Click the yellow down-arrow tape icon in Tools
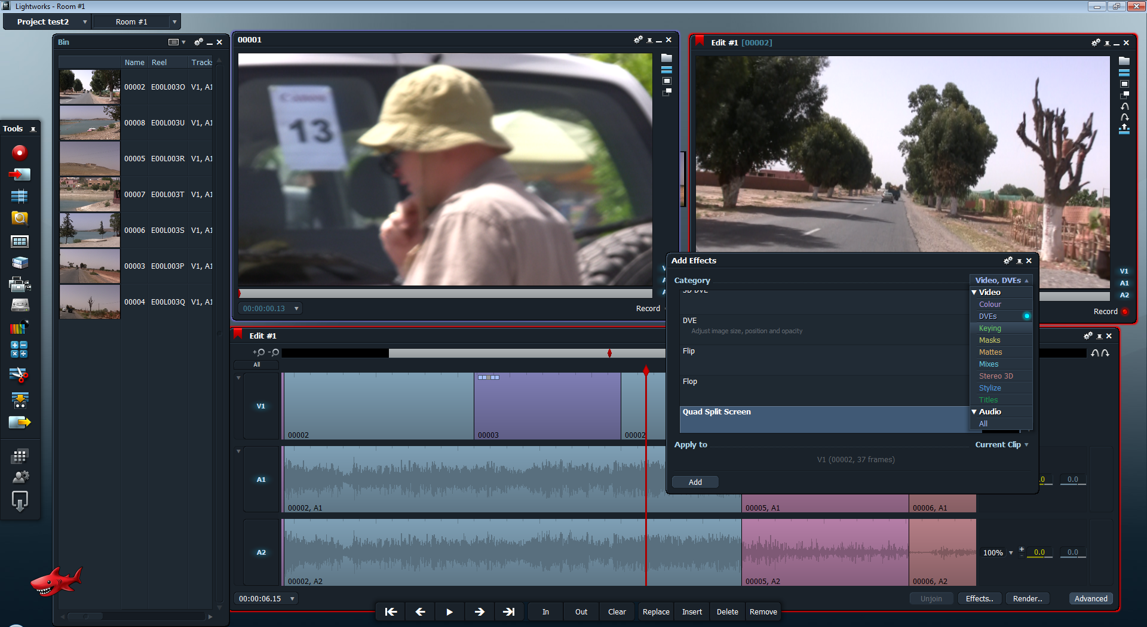This screenshot has height=627, width=1147. pos(20,400)
